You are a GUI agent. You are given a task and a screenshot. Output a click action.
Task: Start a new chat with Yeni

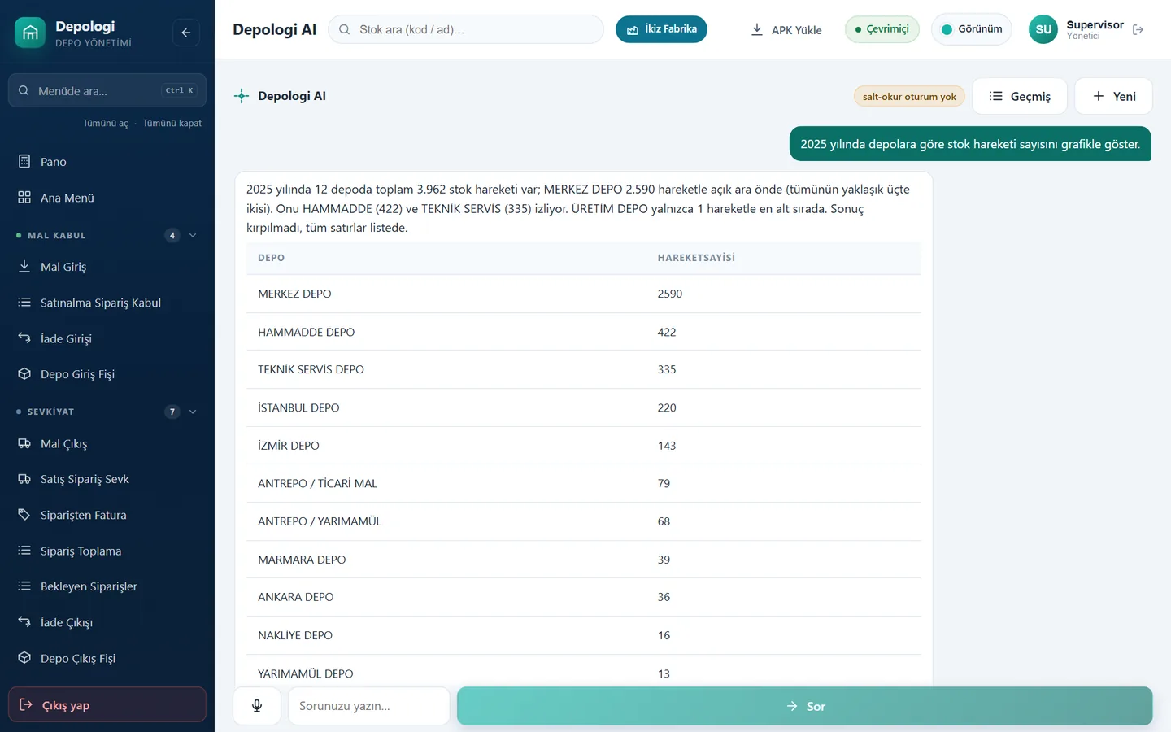(1113, 96)
